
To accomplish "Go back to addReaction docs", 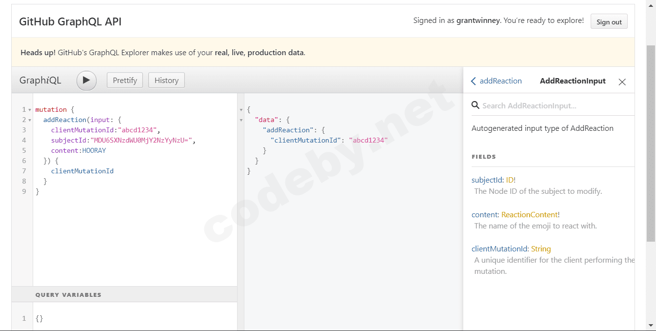I will pos(496,81).
